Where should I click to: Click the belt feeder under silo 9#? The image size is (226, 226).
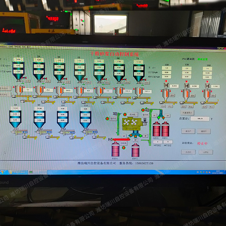(44, 132)
